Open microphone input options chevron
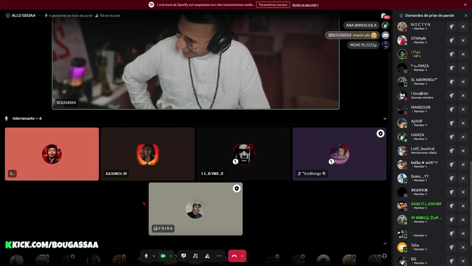This screenshot has height=266, width=472. click(x=154, y=256)
